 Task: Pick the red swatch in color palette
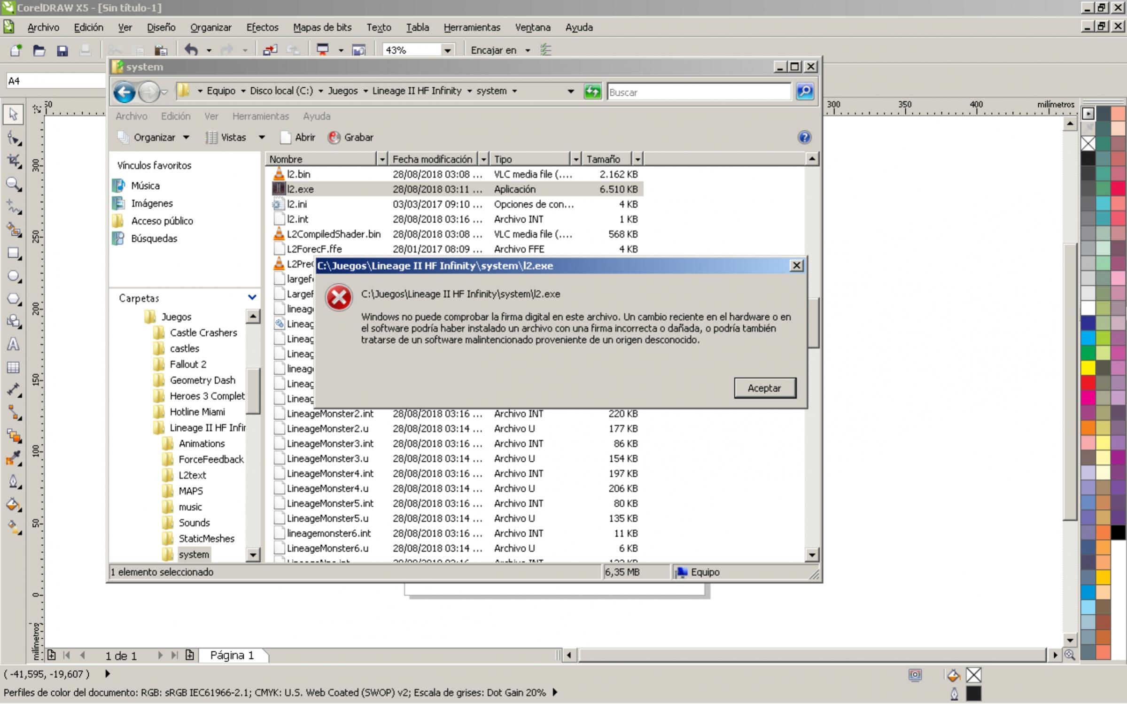click(x=1088, y=382)
